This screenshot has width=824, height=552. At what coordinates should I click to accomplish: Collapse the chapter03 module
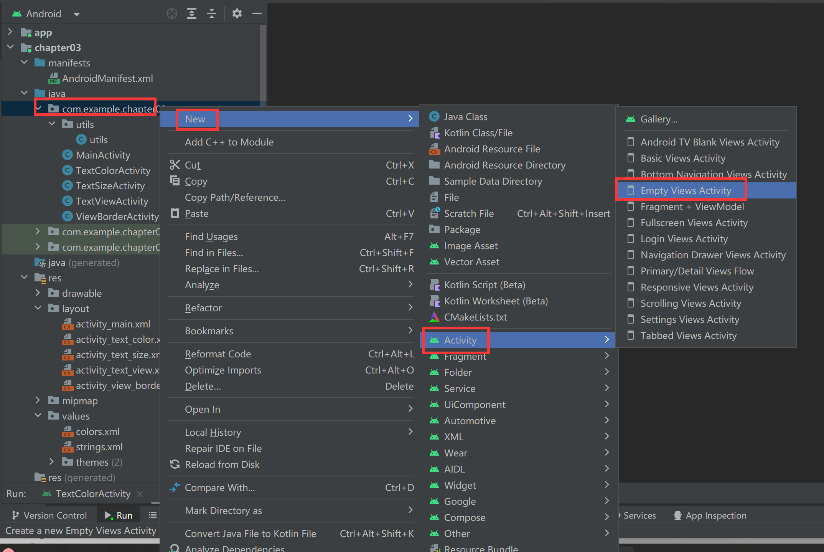point(10,47)
